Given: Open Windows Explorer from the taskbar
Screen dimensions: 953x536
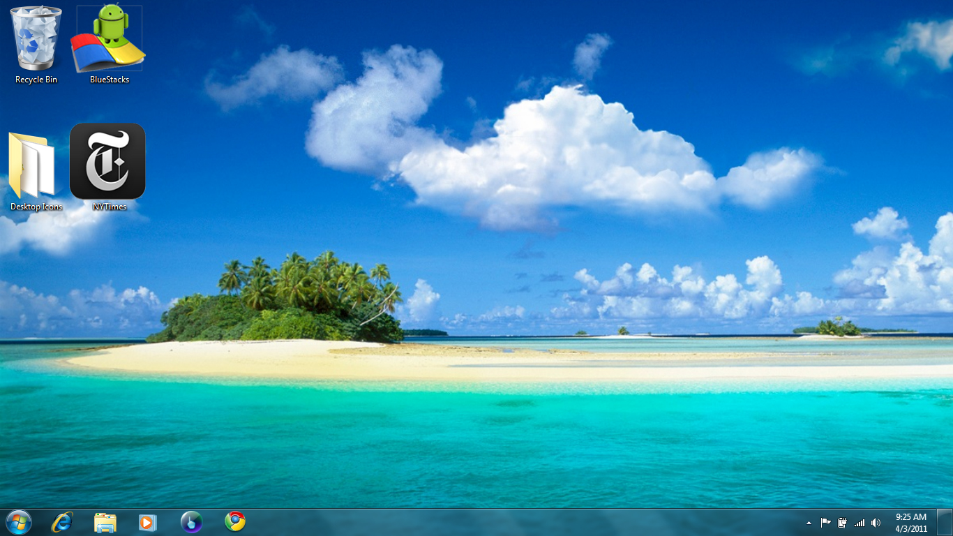Looking at the screenshot, I should 105,522.
